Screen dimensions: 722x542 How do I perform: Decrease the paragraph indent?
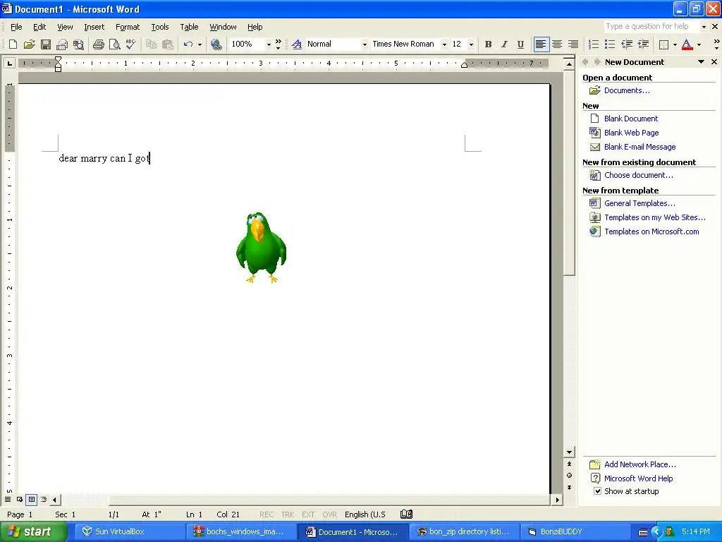pos(627,44)
